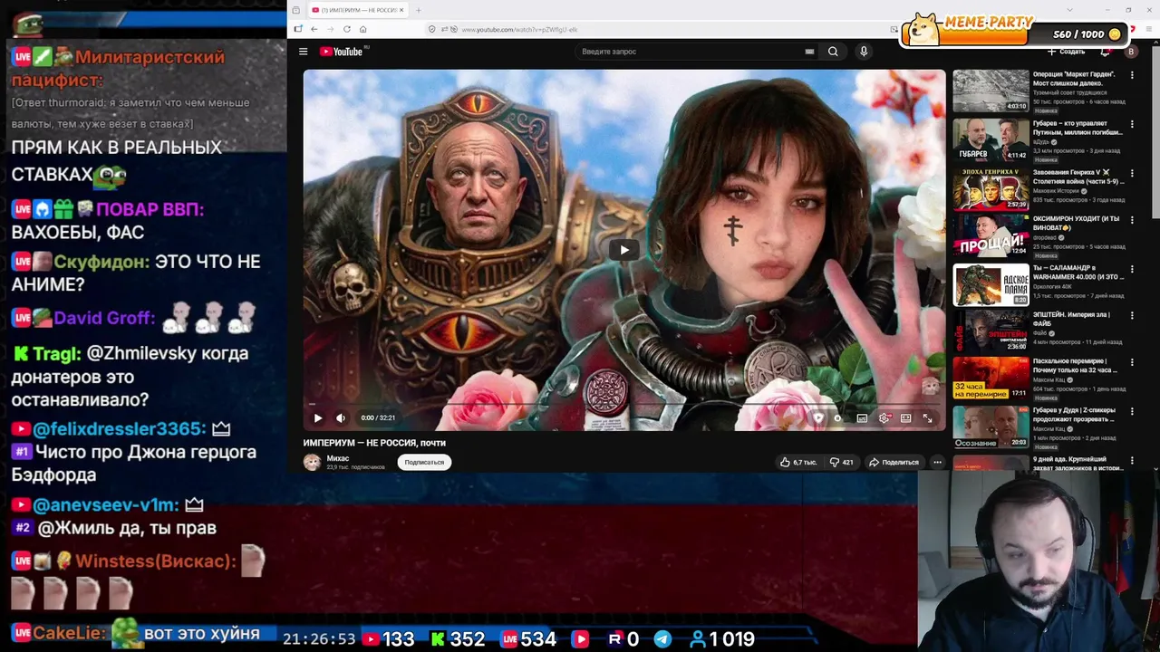This screenshot has width=1160, height=652.
Task: Open options for ОКСИМИРОН УХОДИТ video
Action: (1132, 220)
